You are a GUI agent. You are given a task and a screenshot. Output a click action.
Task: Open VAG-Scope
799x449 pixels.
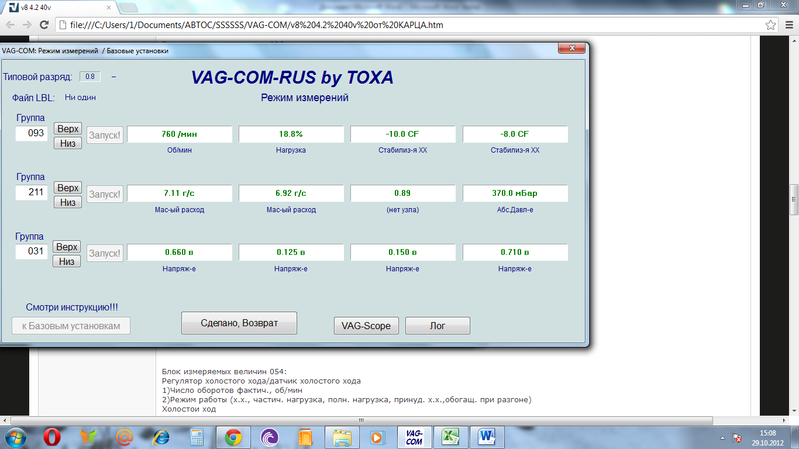tap(366, 326)
